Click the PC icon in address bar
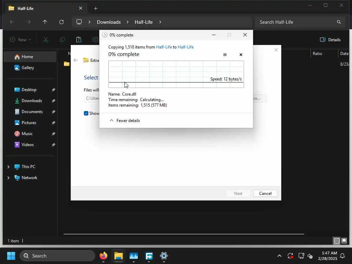The image size is (352, 264). [x=79, y=22]
